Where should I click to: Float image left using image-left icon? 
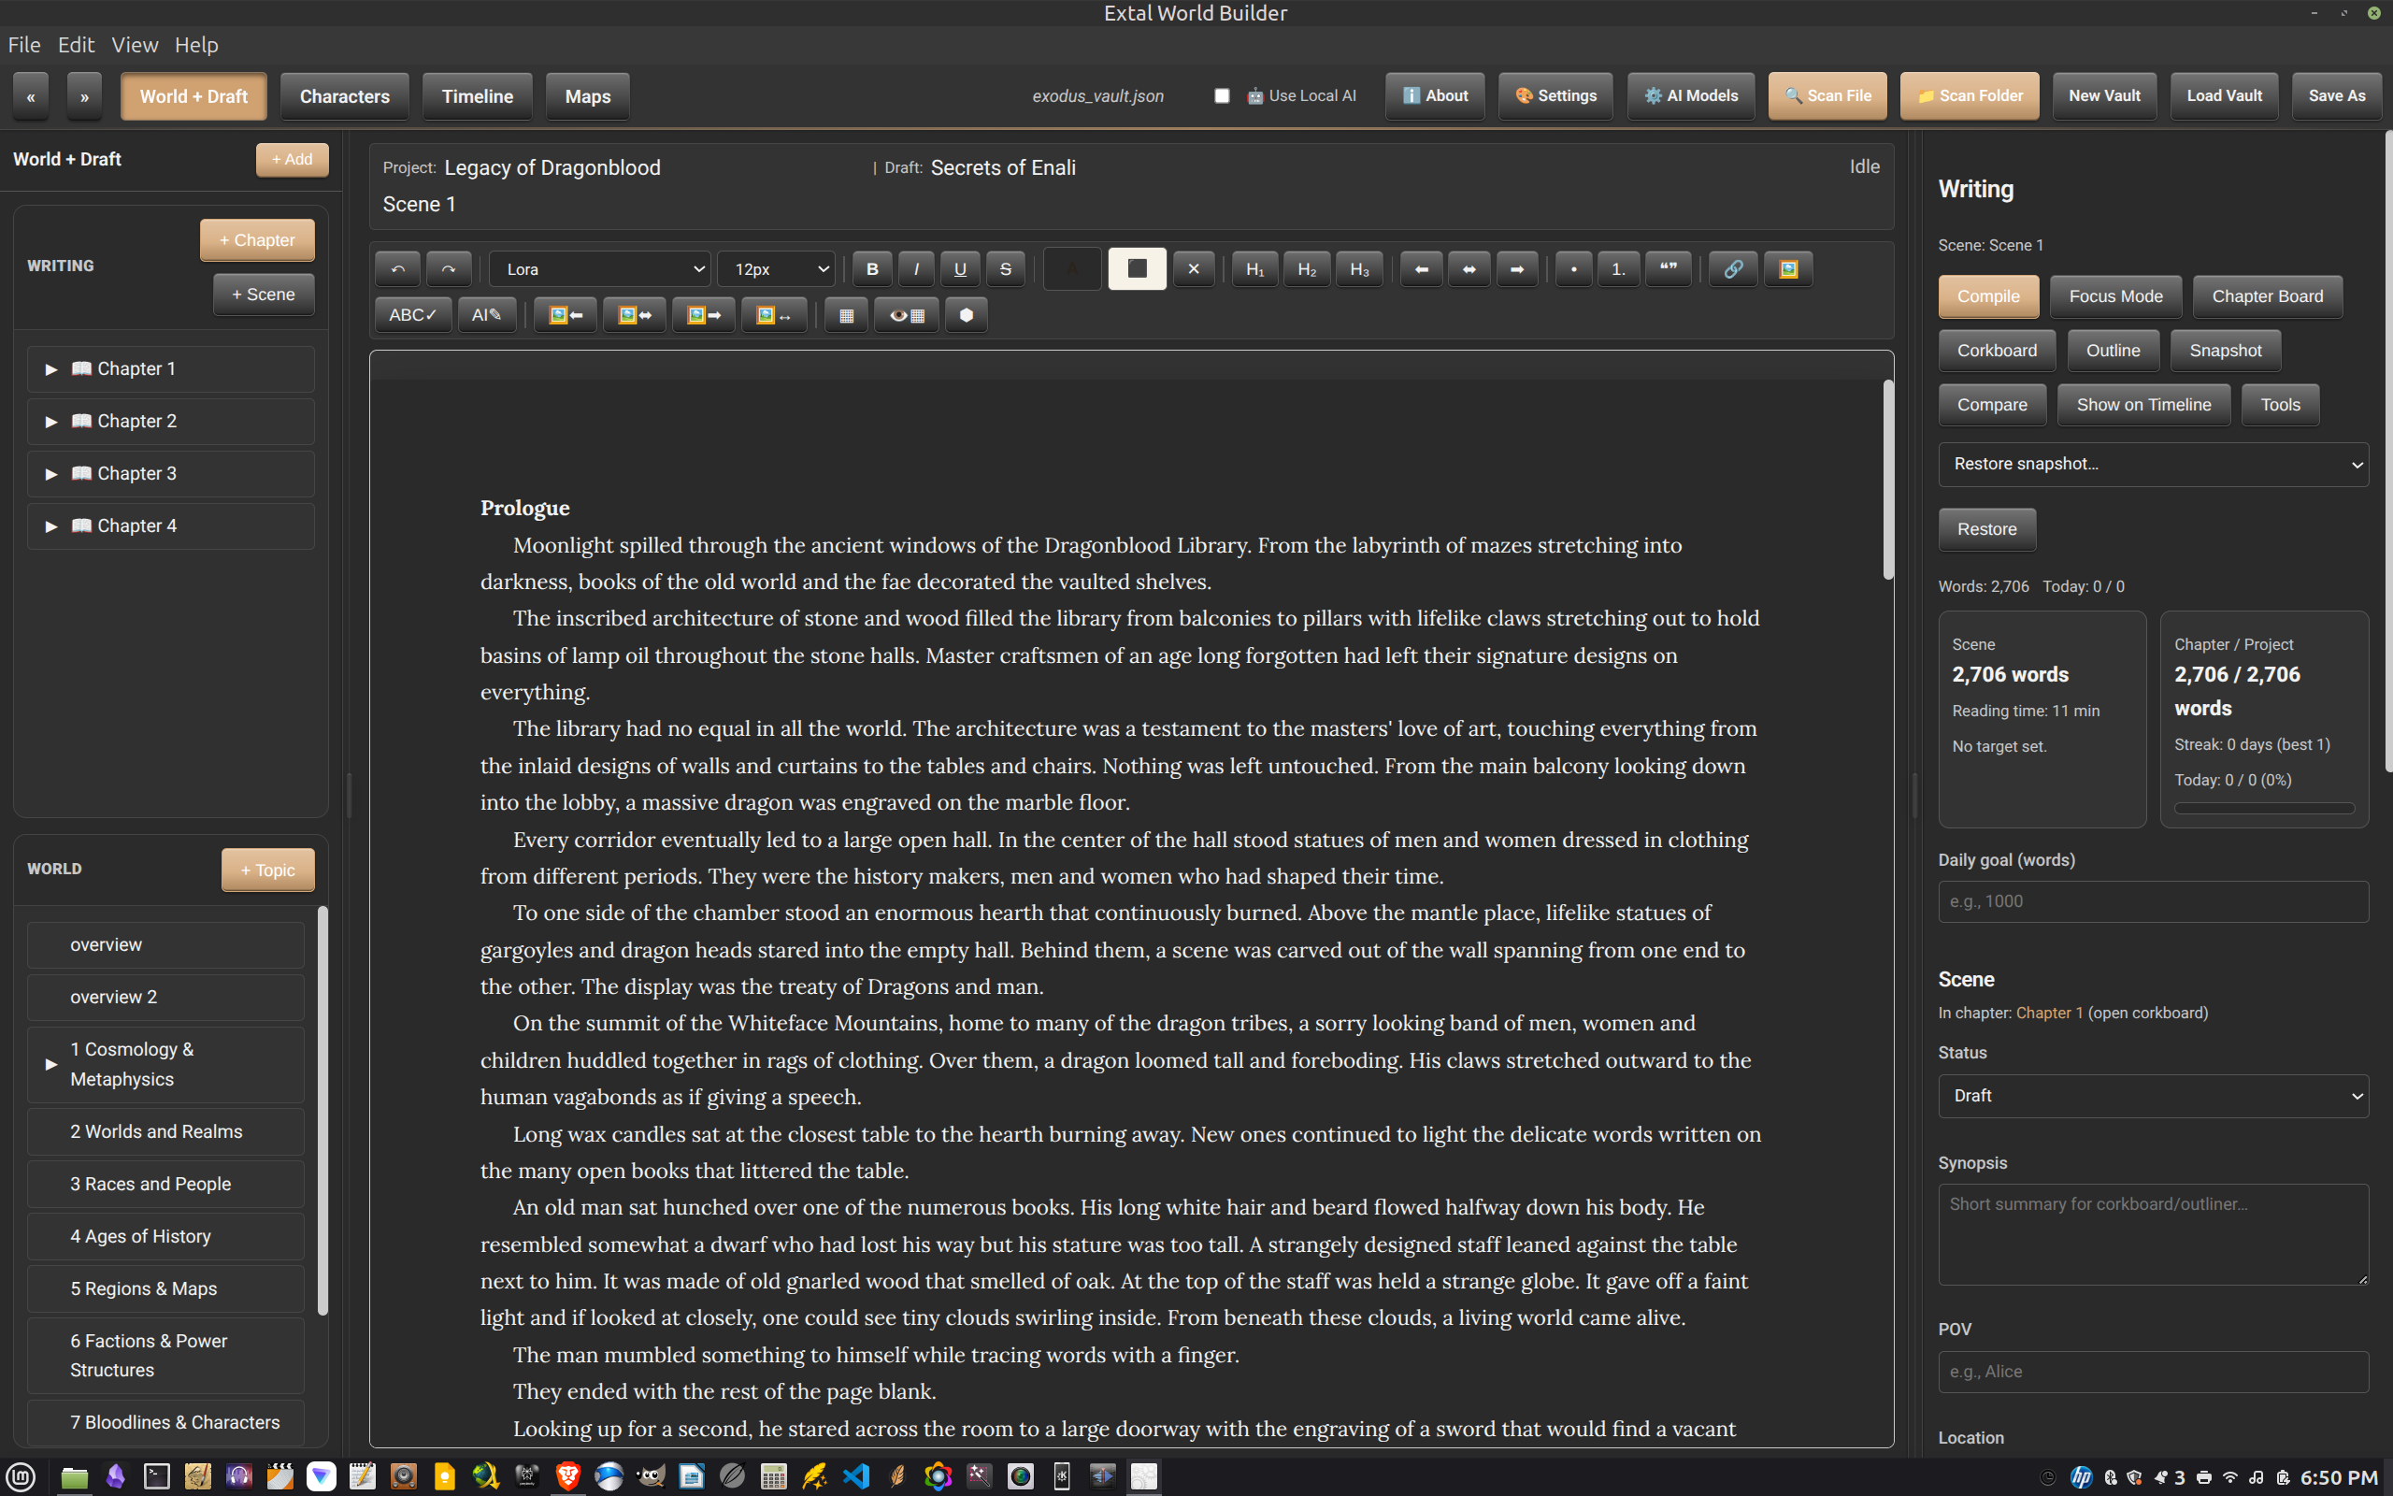565,315
